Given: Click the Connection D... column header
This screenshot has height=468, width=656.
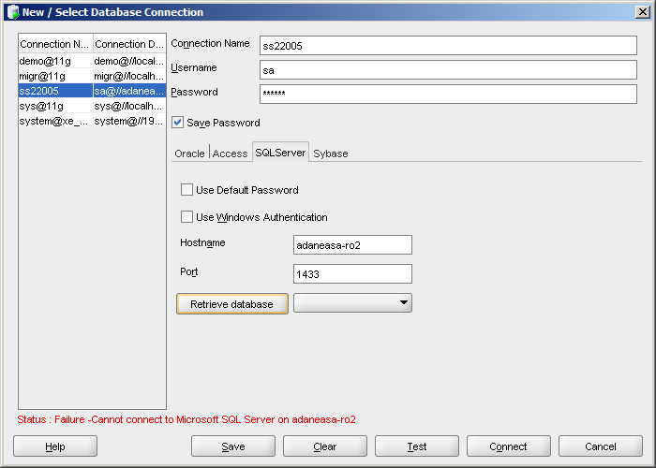Looking at the screenshot, I should (x=129, y=44).
